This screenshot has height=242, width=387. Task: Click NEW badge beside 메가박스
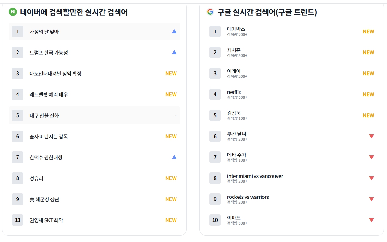pyautogui.click(x=369, y=31)
